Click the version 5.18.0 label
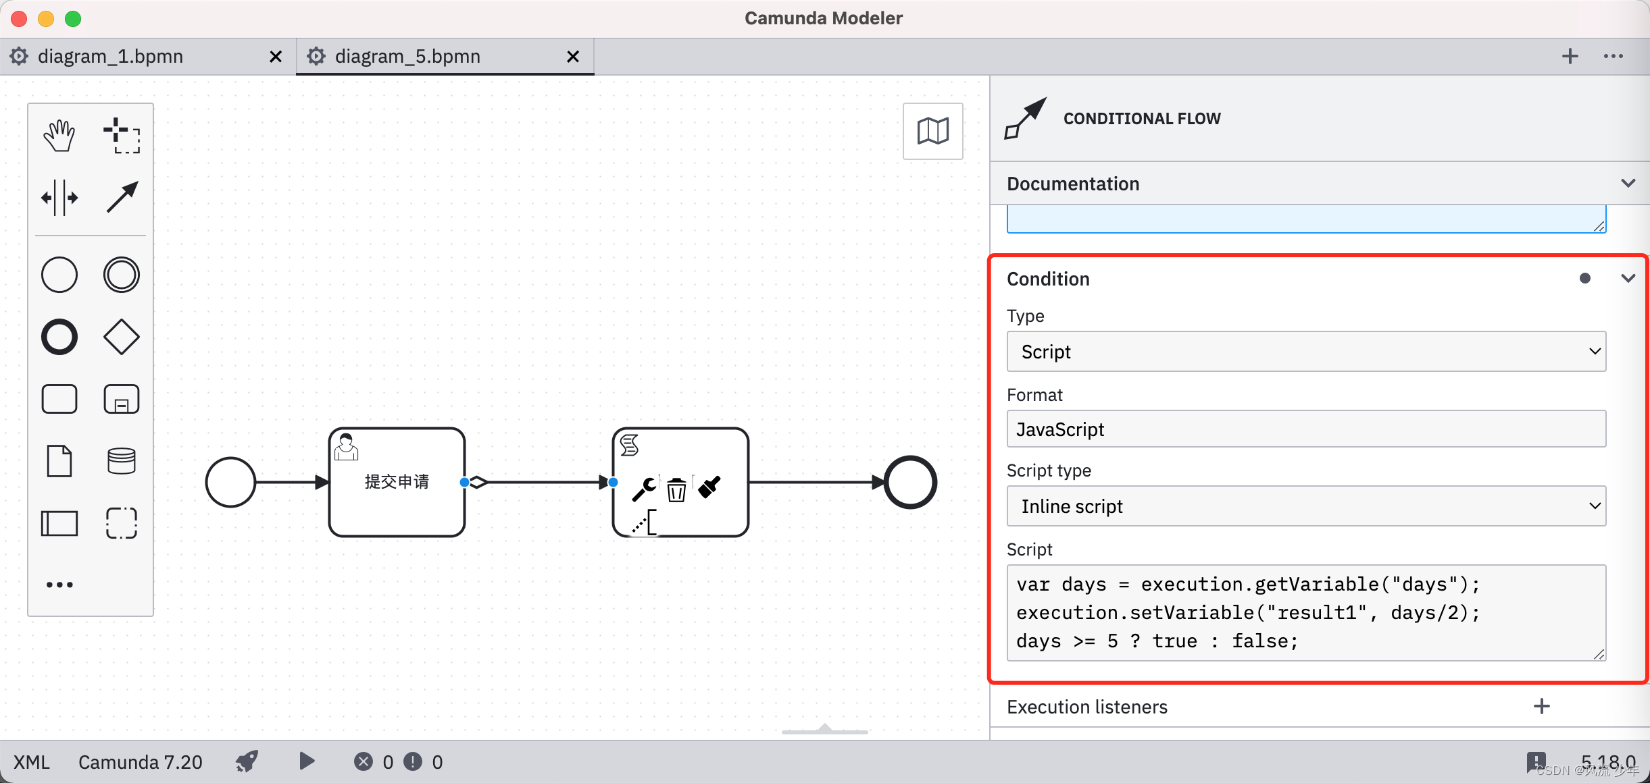 tap(1608, 762)
